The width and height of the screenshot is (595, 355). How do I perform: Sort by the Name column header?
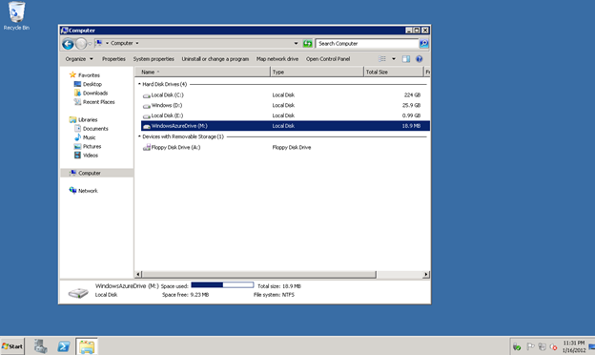tap(202, 72)
